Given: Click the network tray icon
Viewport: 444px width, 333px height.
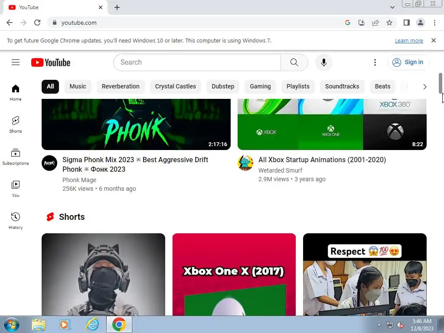Looking at the screenshot, I should coord(390,325).
